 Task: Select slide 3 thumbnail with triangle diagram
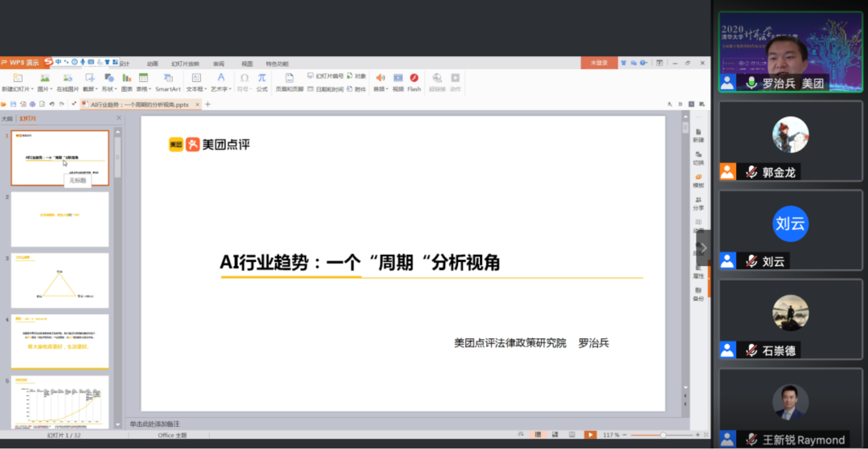[x=60, y=281]
